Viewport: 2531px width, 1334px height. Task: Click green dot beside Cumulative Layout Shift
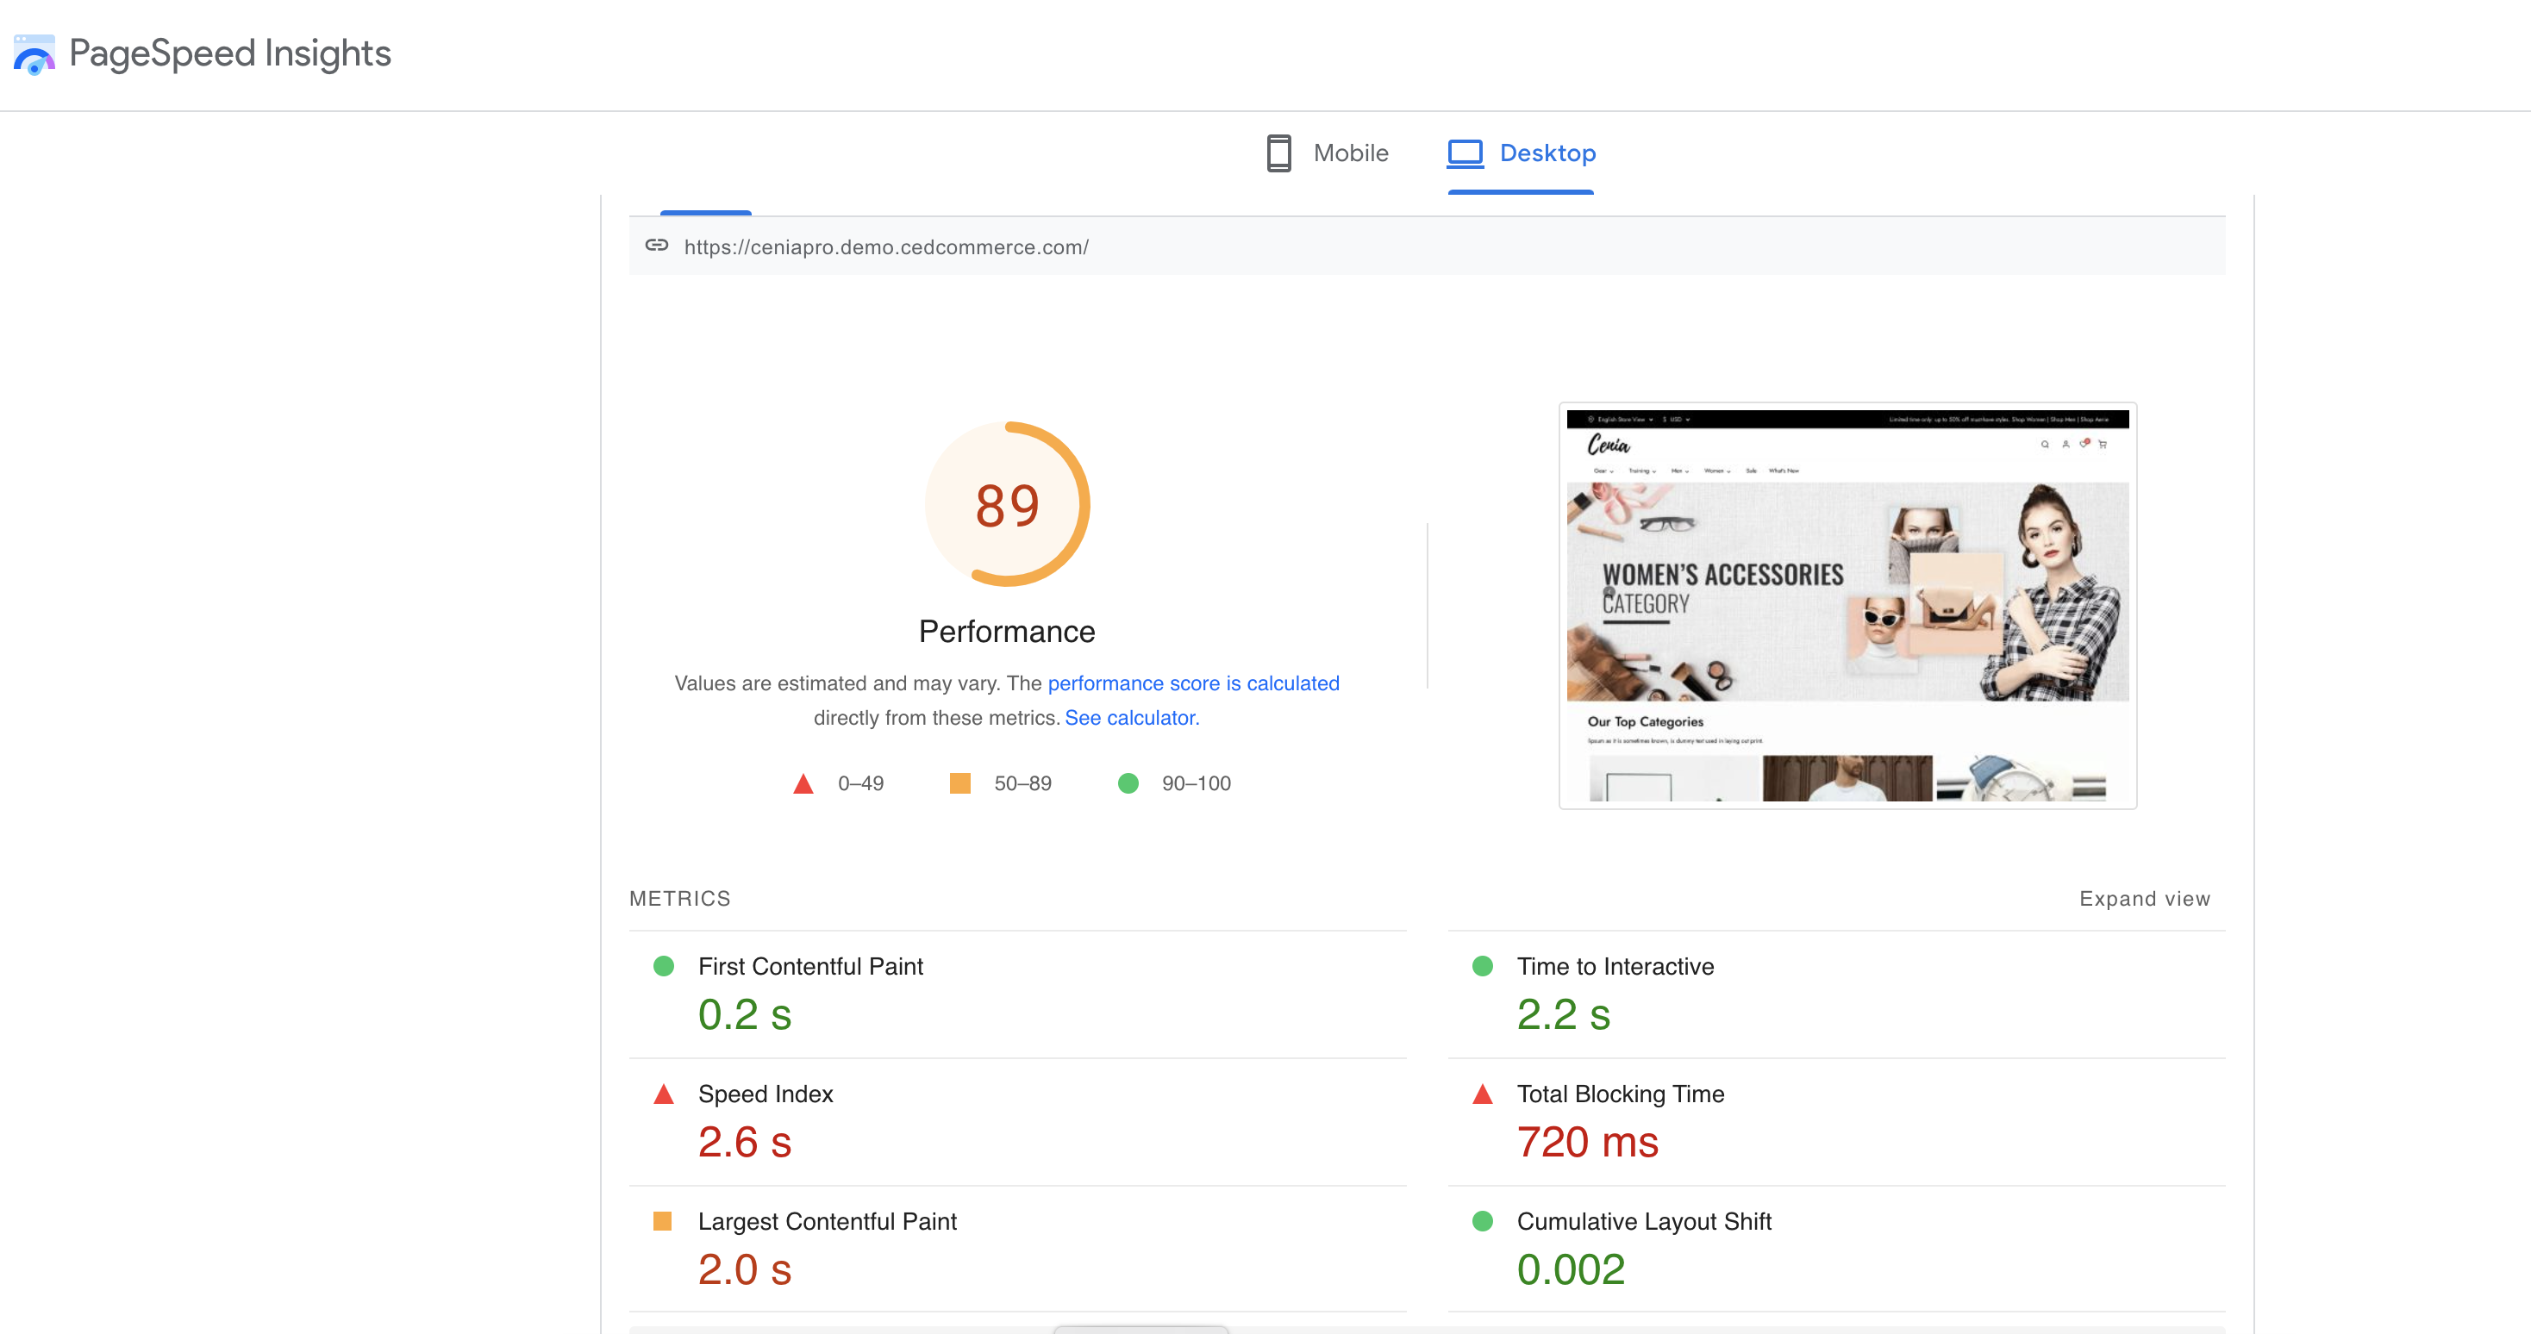(1483, 1221)
